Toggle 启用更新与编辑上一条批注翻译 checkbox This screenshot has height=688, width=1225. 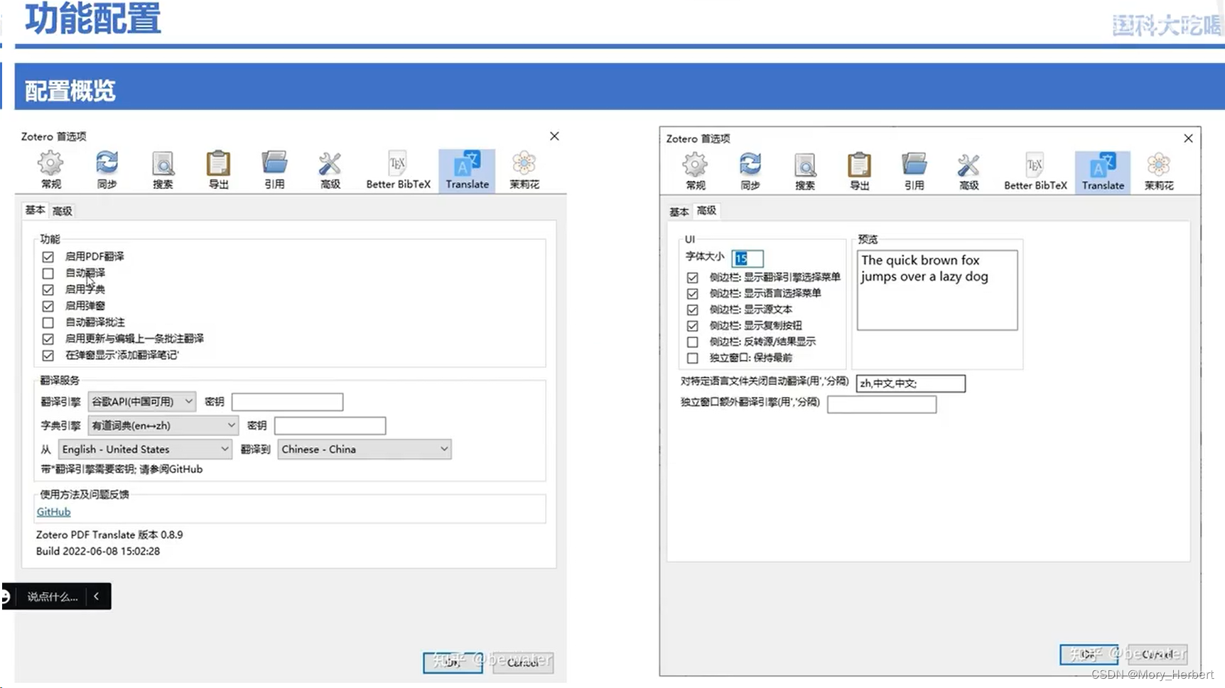click(48, 339)
